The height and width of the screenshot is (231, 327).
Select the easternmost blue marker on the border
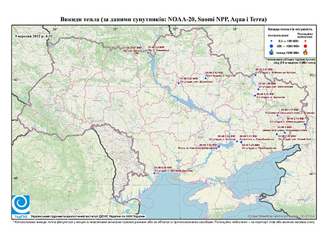pyautogui.click(x=304, y=124)
